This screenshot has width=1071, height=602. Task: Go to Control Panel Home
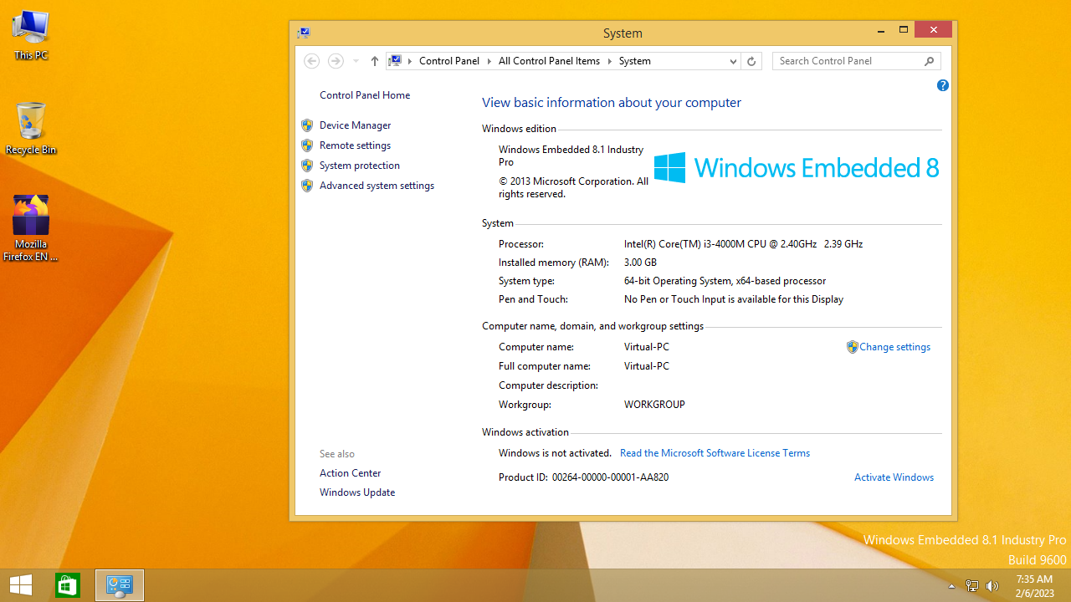365,95
